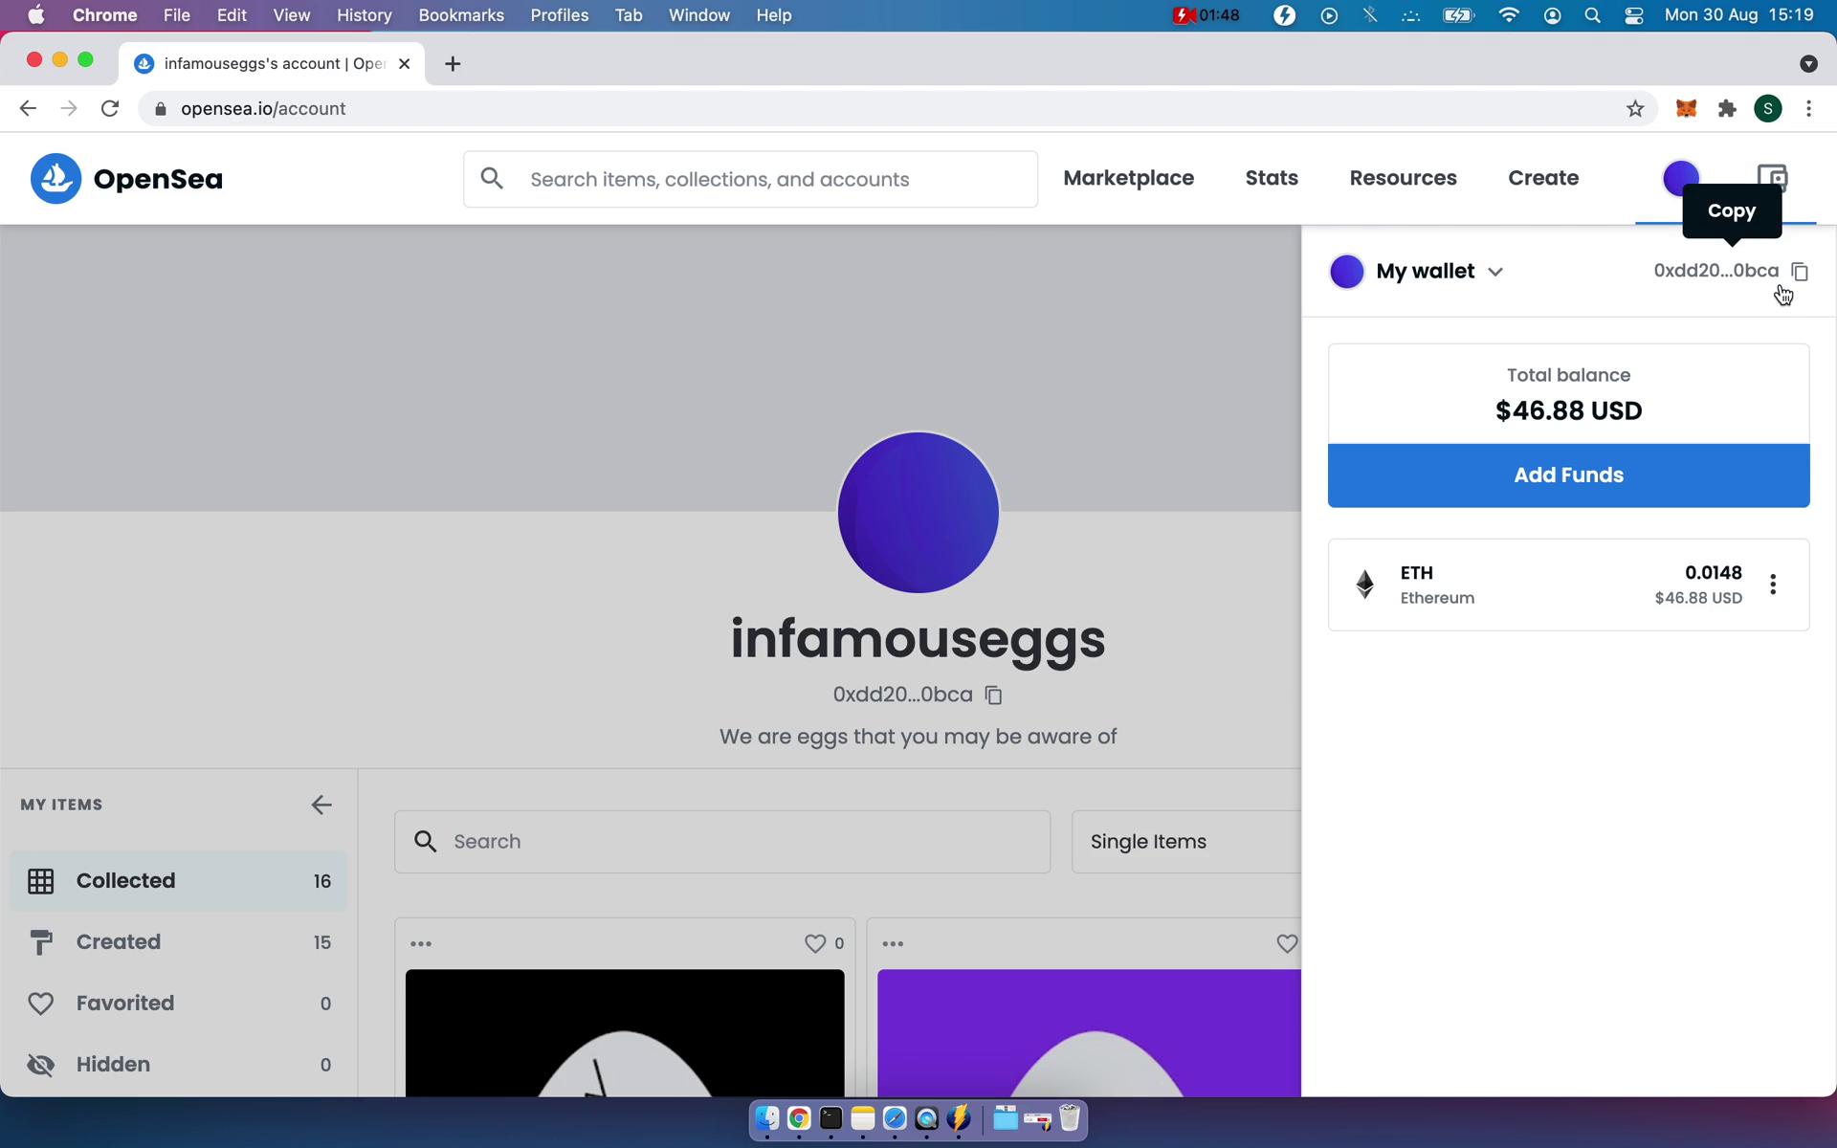Click the Create menu item
Viewport: 1837px width, 1148px height.
click(x=1543, y=177)
